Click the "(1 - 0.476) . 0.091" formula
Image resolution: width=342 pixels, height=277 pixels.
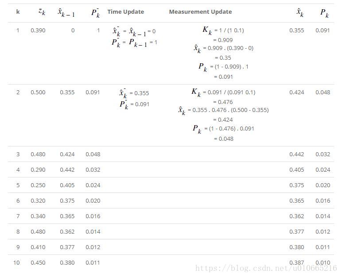[x=232, y=129]
